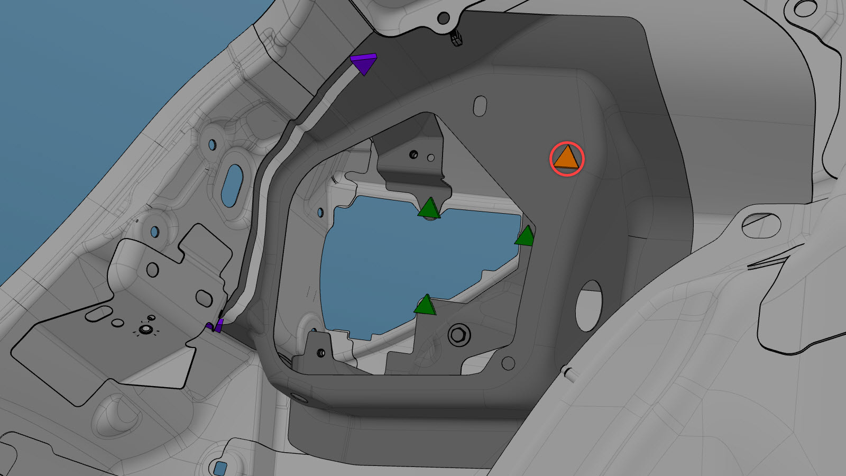Select the round hole on the left flat bracket
The image size is (846, 476).
point(152,270)
